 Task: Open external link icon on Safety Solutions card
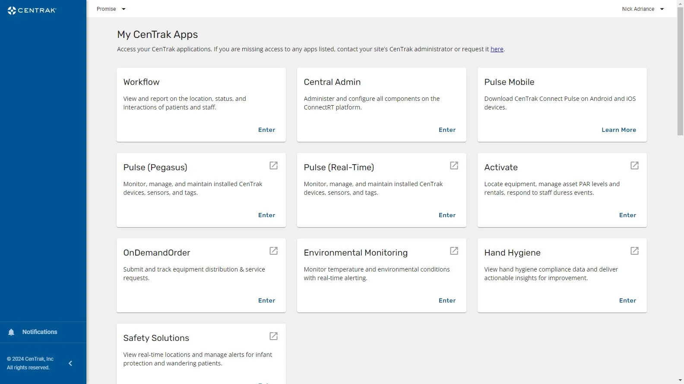tap(274, 336)
